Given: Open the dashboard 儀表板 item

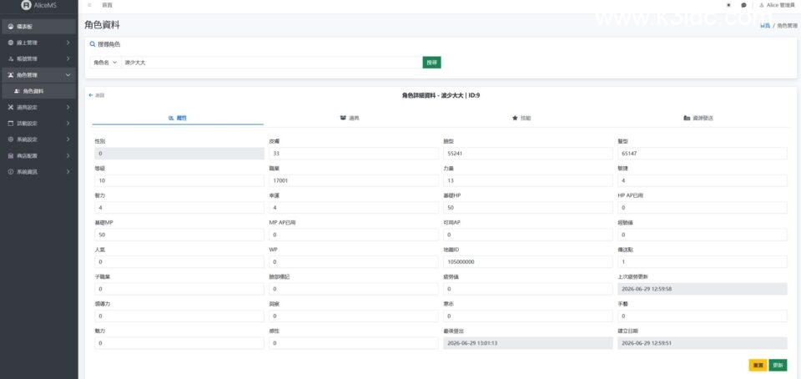Looking at the screenshot, I should click(39, 27).
